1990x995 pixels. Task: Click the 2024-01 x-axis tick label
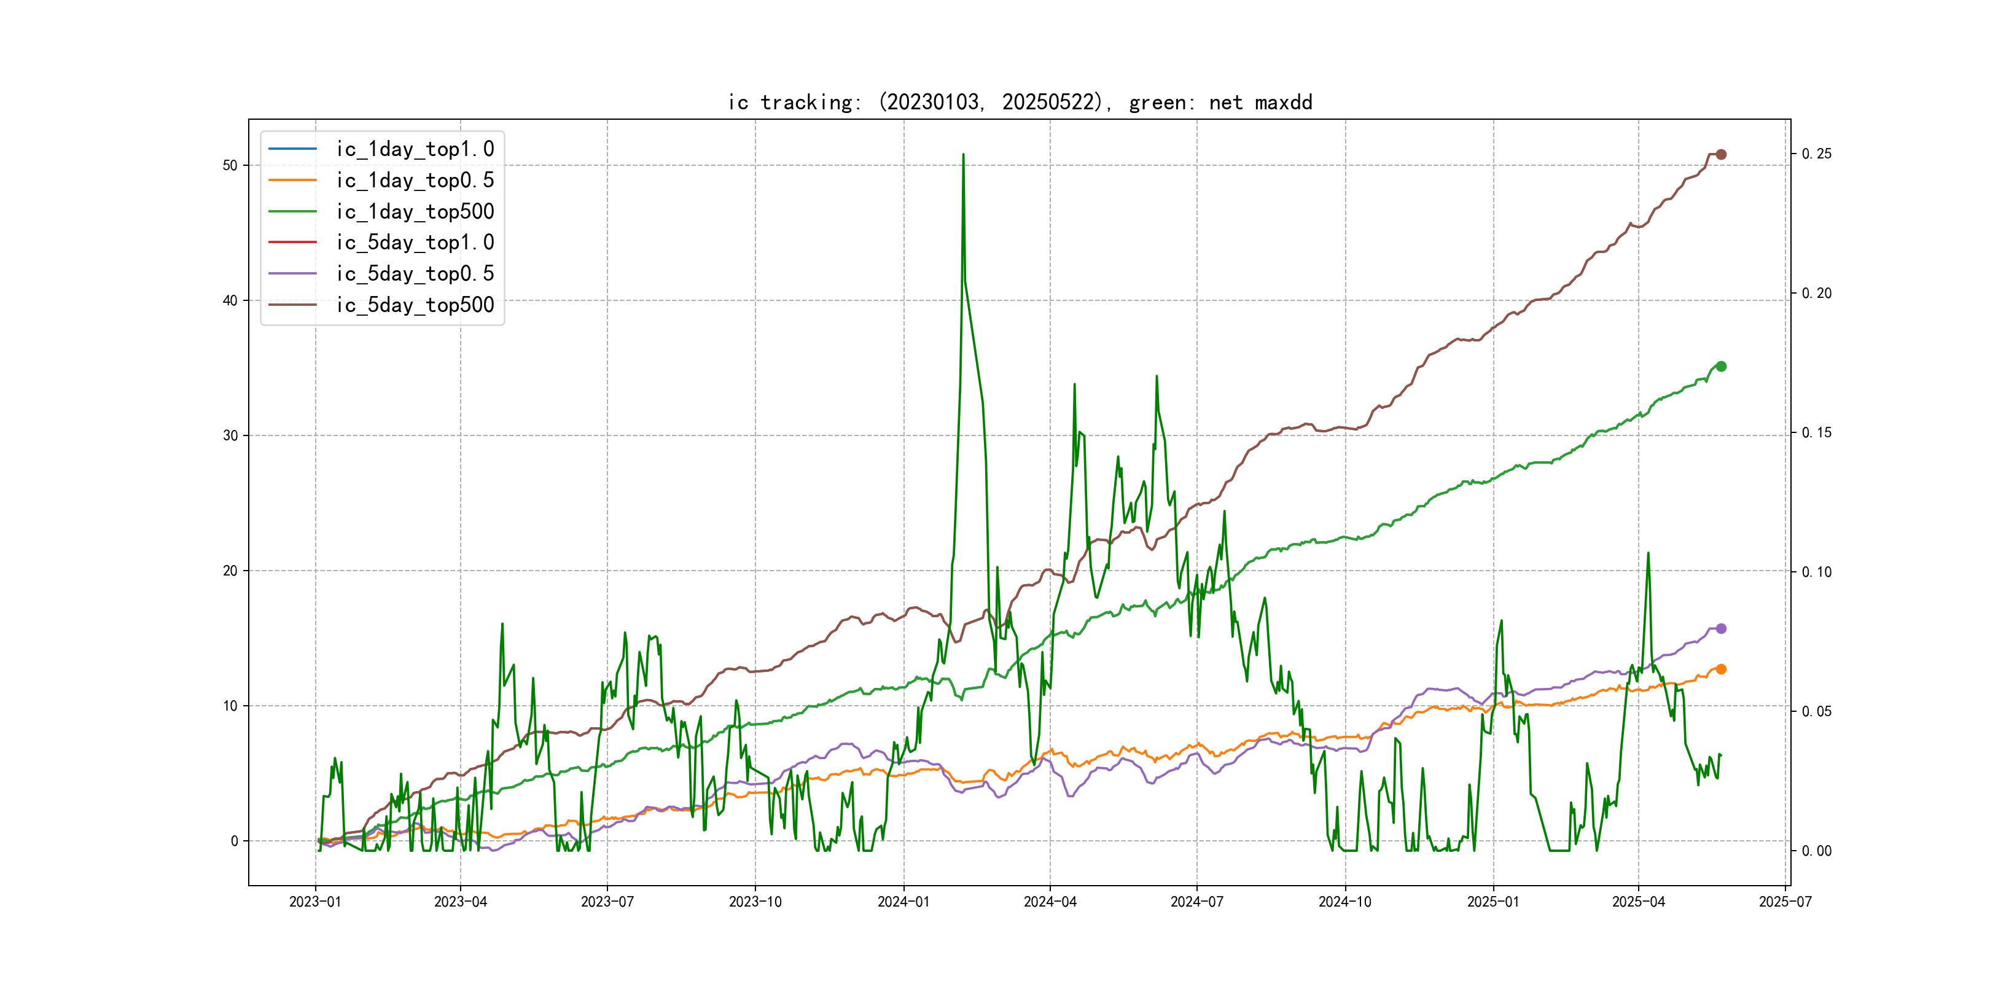point(903,902)
